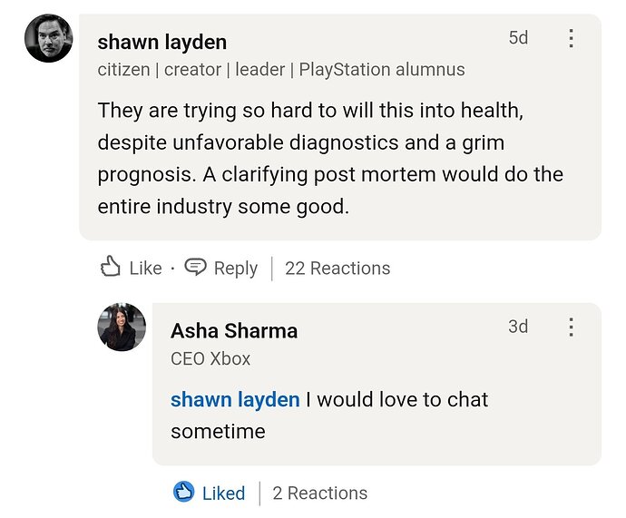Click the Asha Sharma author name
Screen dimensions: 626x518
pyautogui.click(x=234, y=331)
